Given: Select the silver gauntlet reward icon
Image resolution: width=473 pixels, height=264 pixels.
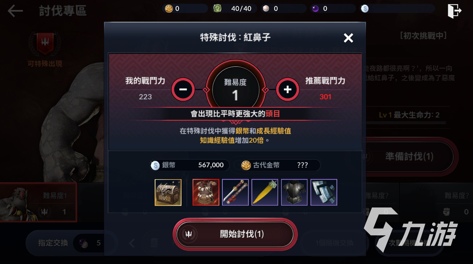Looking at the screenshot, I should (324, 192).
